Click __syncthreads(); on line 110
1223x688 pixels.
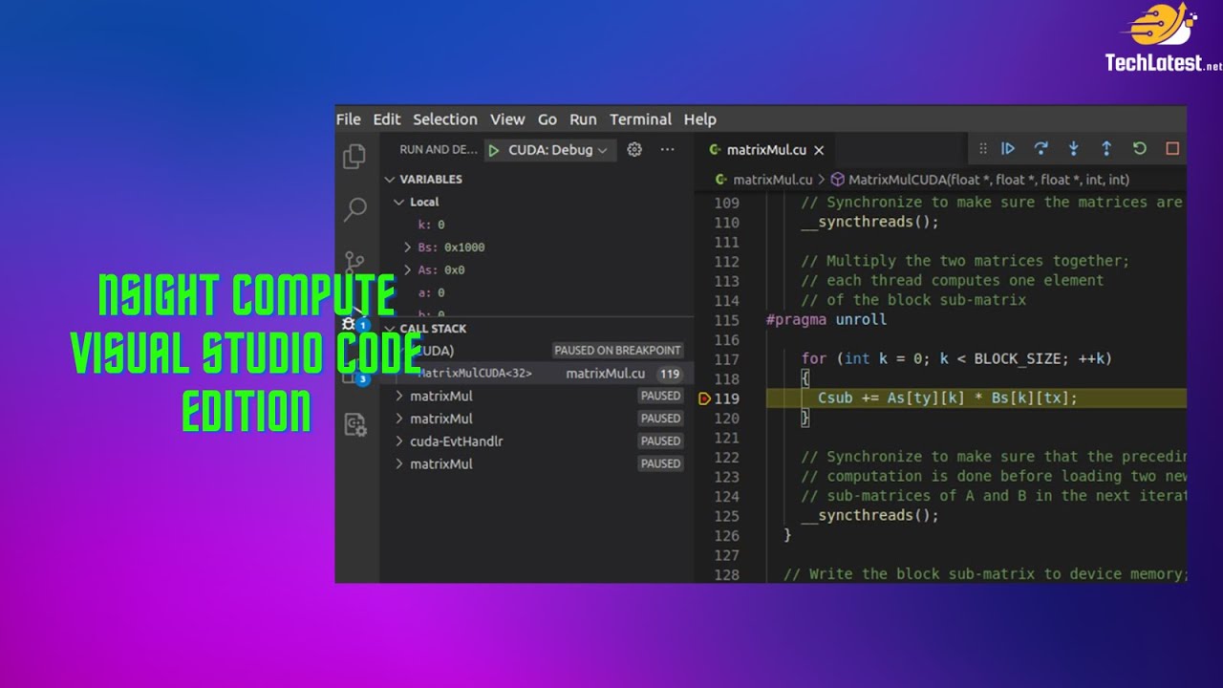pyautogui.click(x=869, y=222)
